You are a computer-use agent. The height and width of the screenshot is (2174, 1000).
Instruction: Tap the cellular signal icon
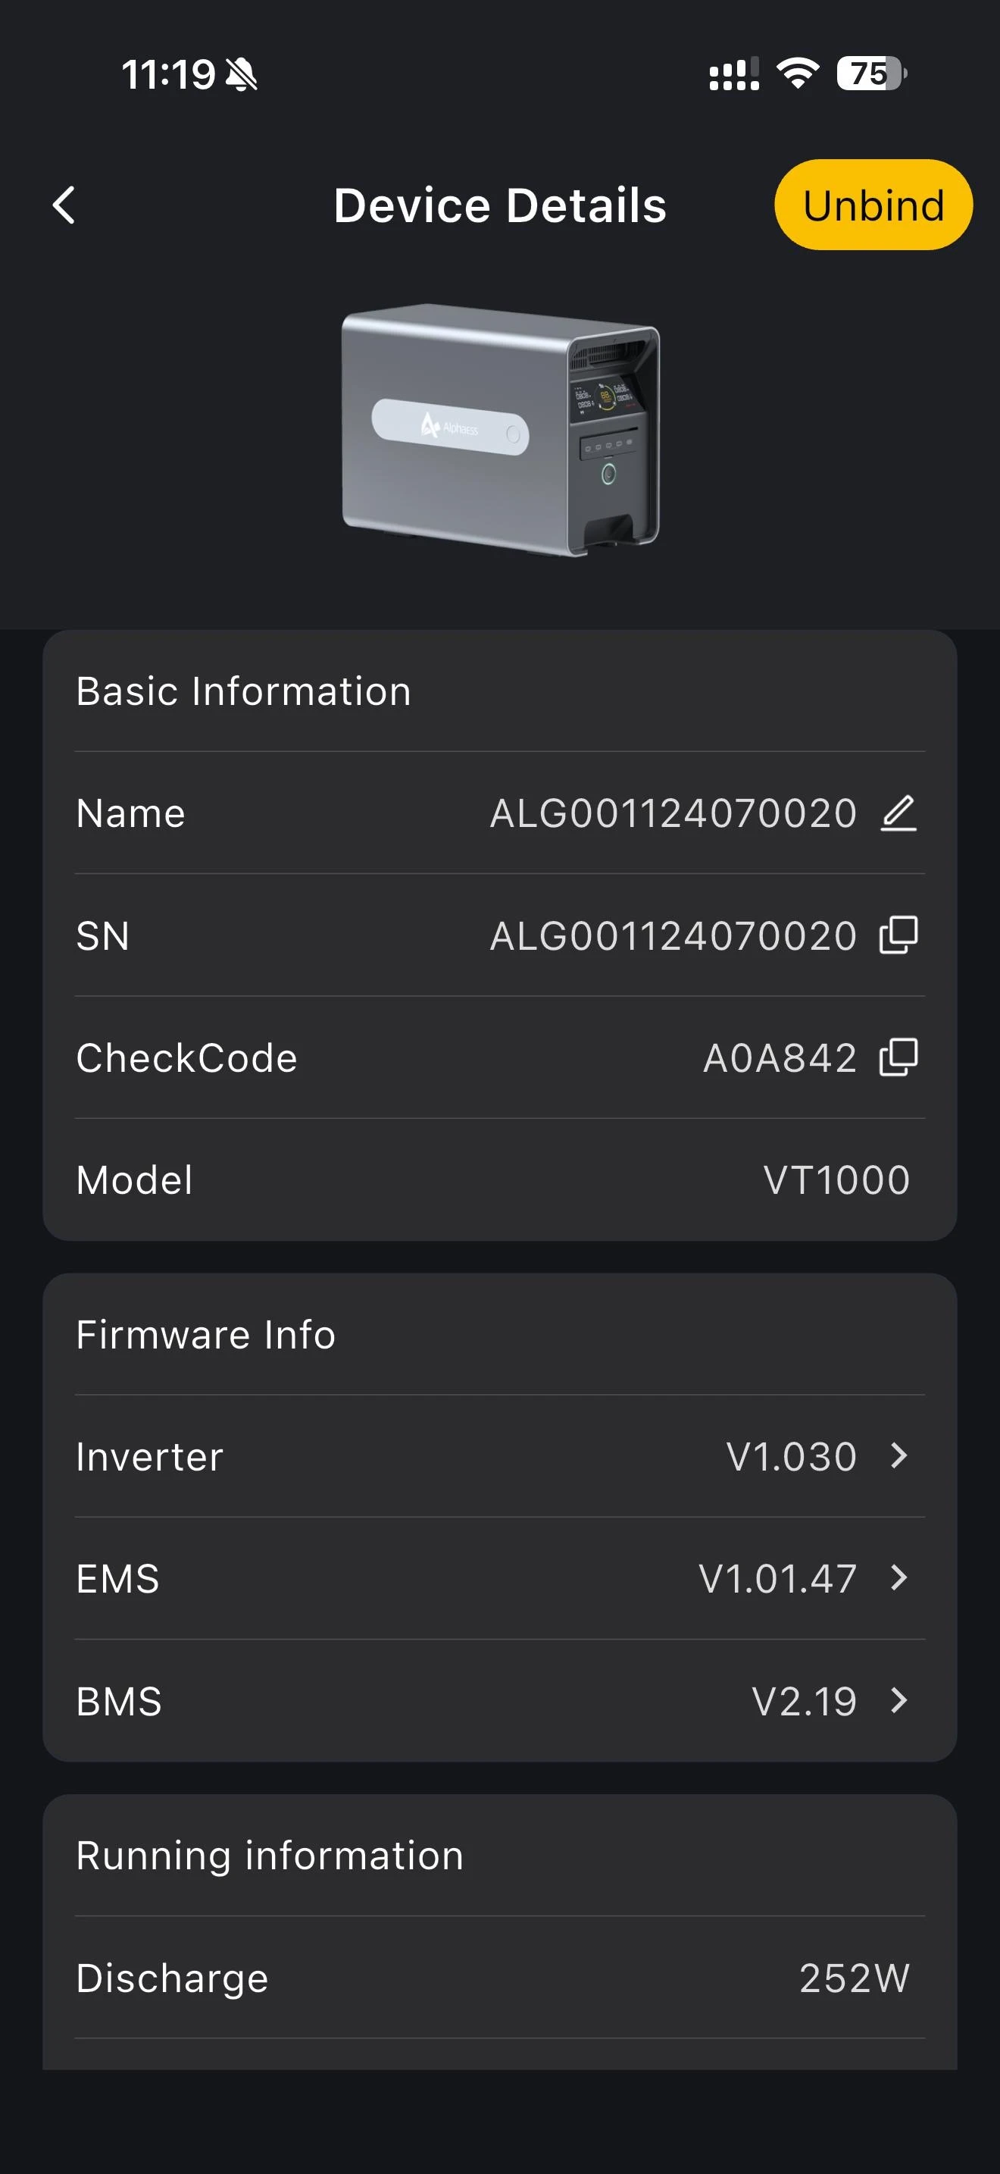[x=733, y=74]
